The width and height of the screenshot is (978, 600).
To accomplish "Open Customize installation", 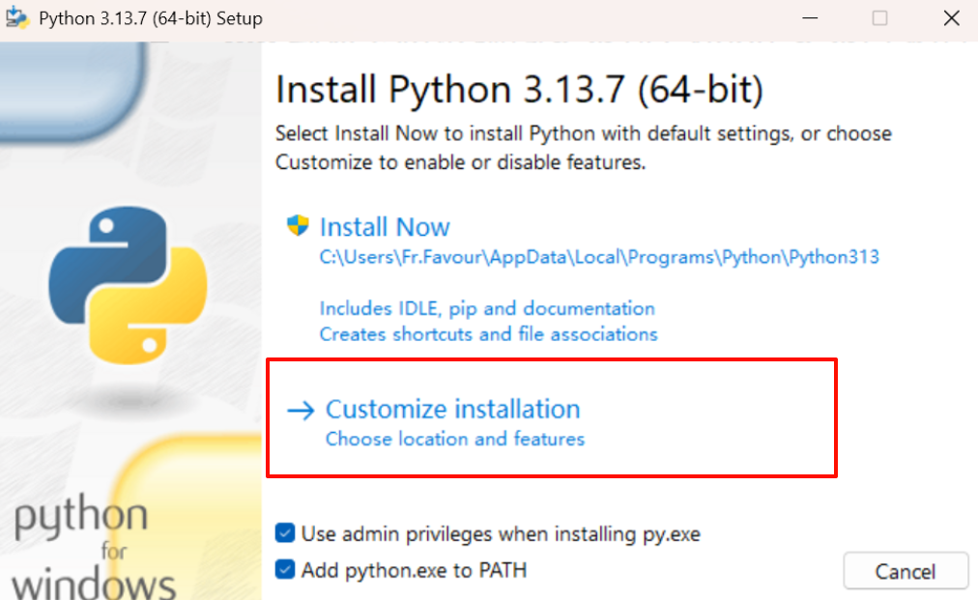I will coord(453,409).
